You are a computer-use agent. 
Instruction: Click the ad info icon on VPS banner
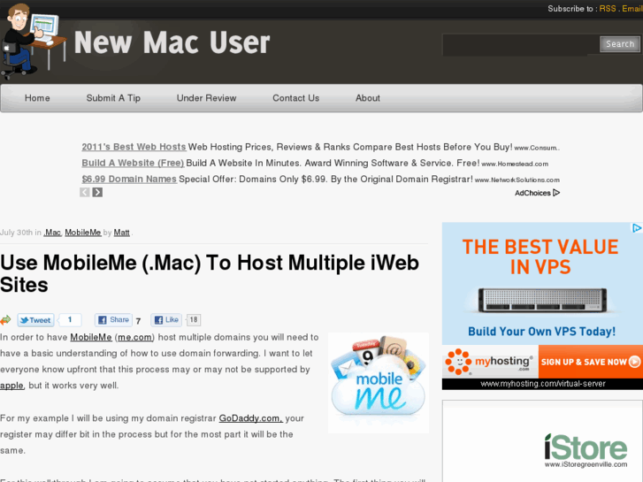point(637,228)
